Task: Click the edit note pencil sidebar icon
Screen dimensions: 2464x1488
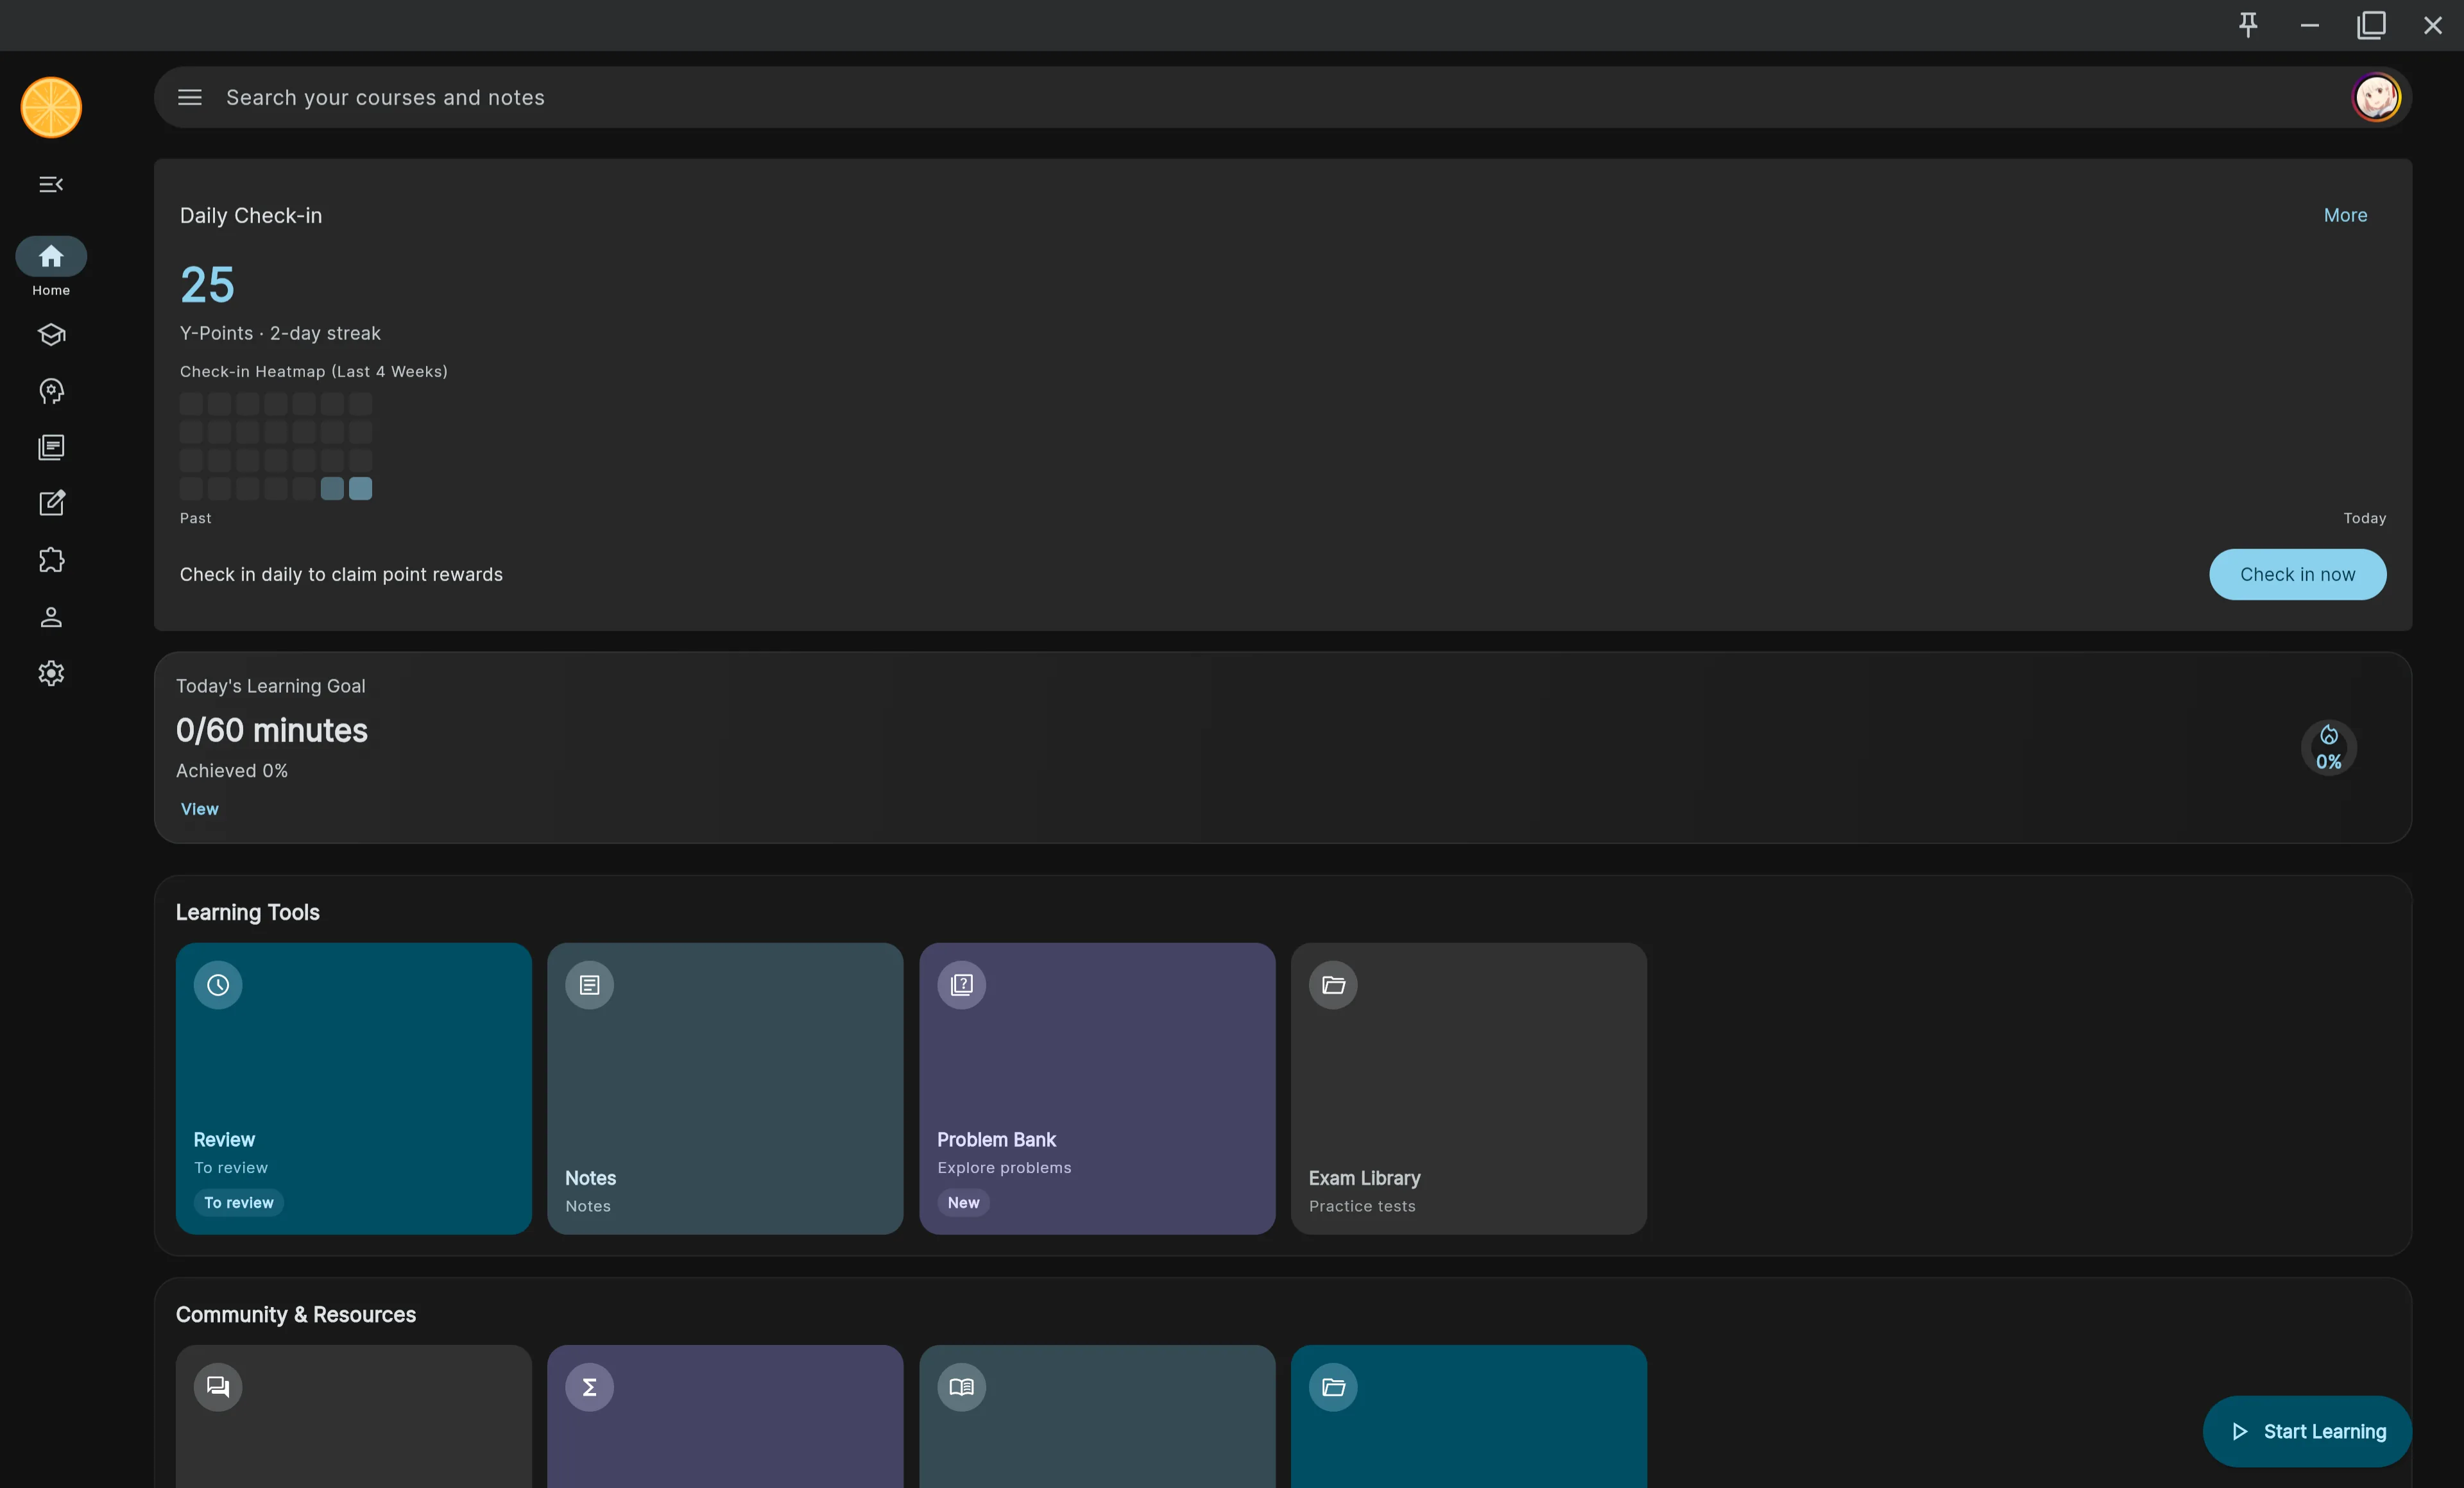Action: click(51, 503)
